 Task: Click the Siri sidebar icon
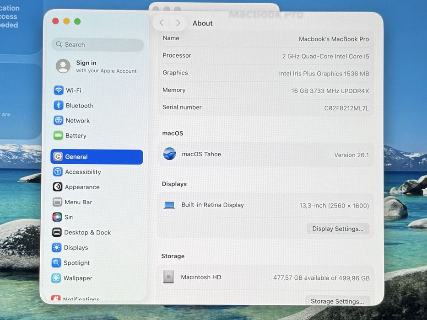tap(57, 217)
